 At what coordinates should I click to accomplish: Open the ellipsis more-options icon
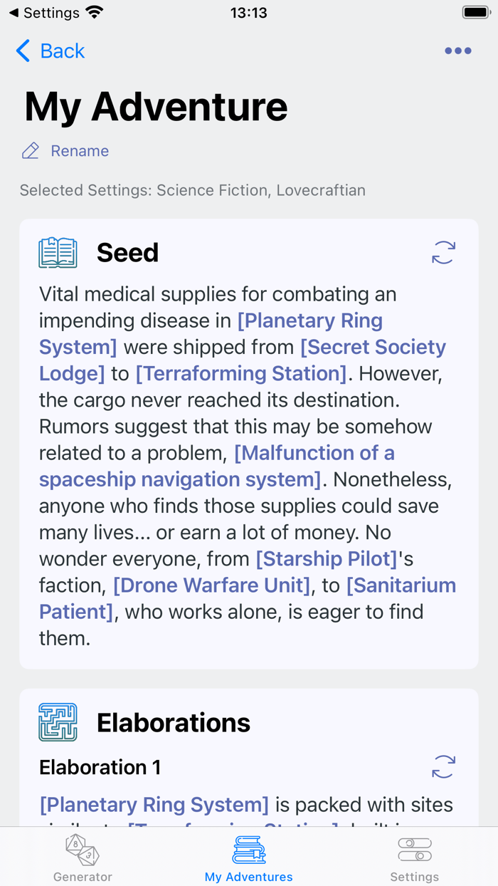pyautogui.click(x=457, y=50)
